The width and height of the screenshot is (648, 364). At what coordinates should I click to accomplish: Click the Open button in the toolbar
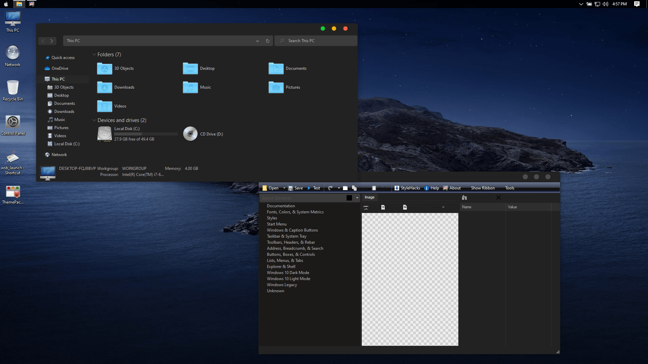click(x=271, y=188)
